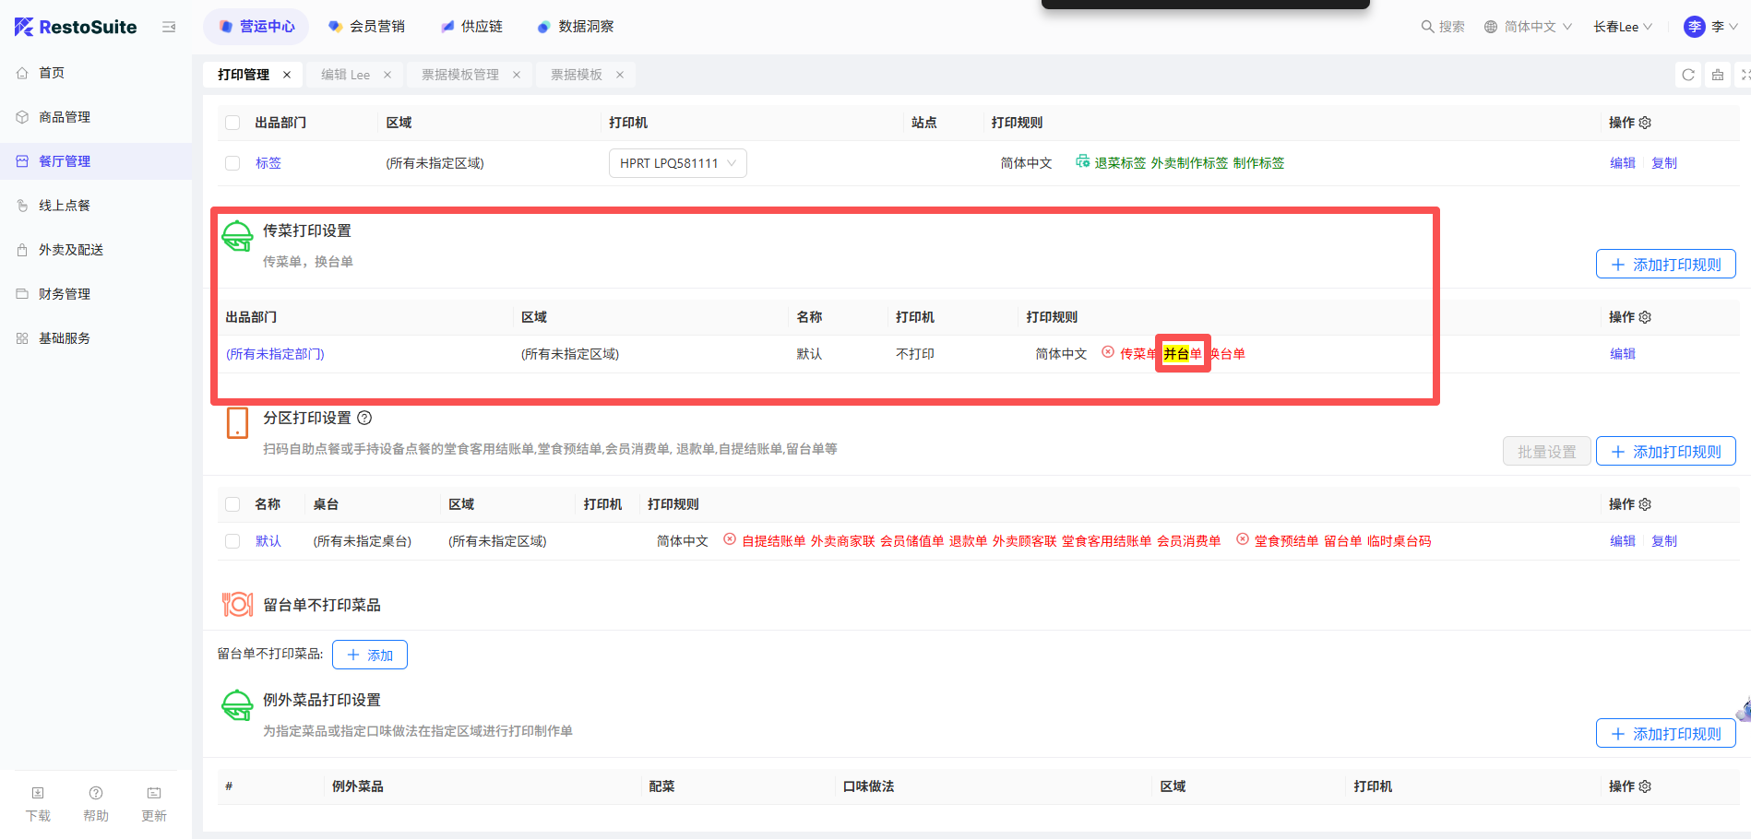The width and height of the screenshot is (1751, 839).
Task: Check the 默认 row checkbox
Action: click(x=232, y=541)
